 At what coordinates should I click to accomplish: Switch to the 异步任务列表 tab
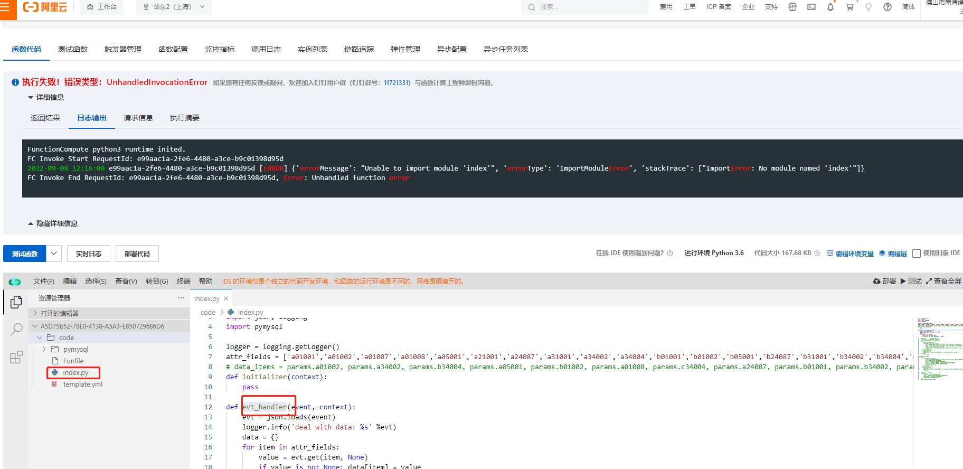click(506, 49)
